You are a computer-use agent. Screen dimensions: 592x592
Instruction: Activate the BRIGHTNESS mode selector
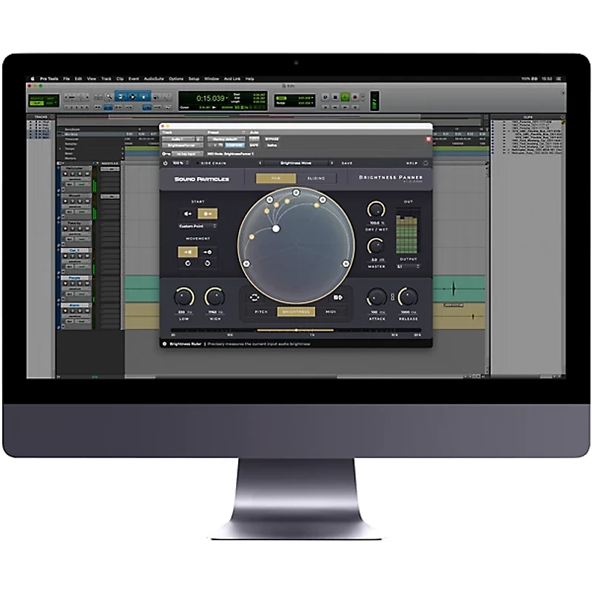click(296, 312)
